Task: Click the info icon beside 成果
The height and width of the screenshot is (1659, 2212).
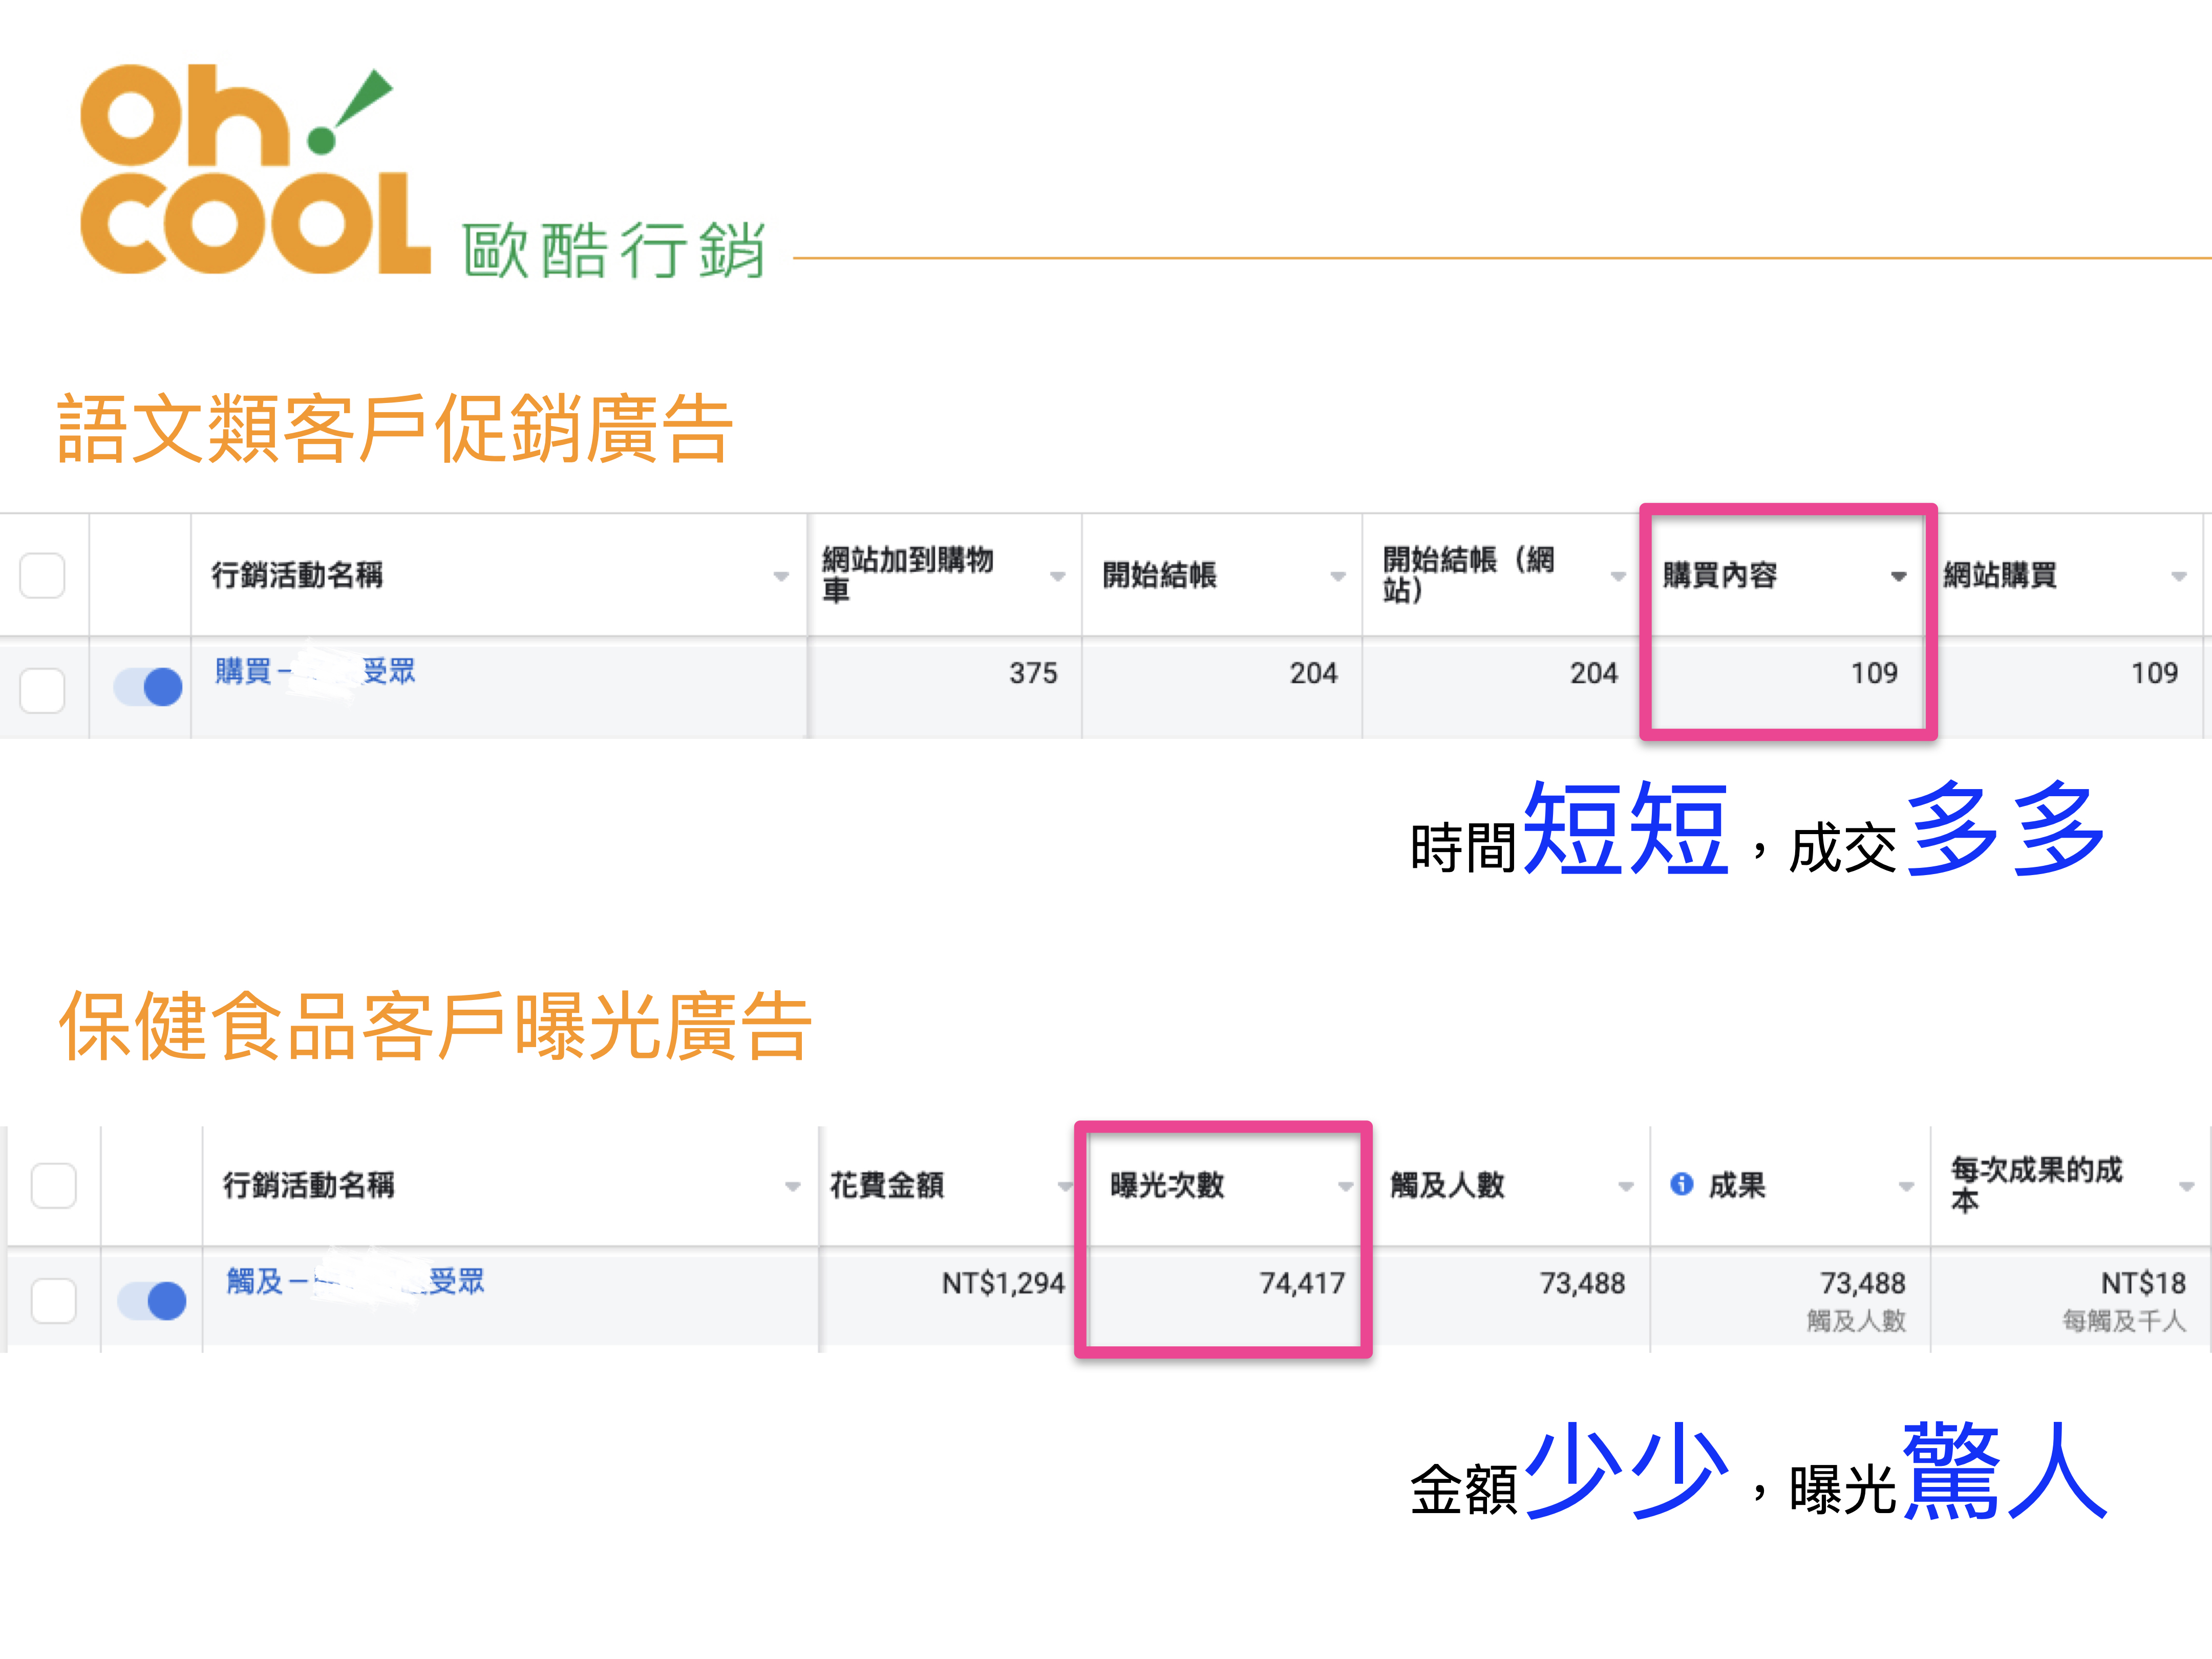Action: click(x=1681, y=1184)
